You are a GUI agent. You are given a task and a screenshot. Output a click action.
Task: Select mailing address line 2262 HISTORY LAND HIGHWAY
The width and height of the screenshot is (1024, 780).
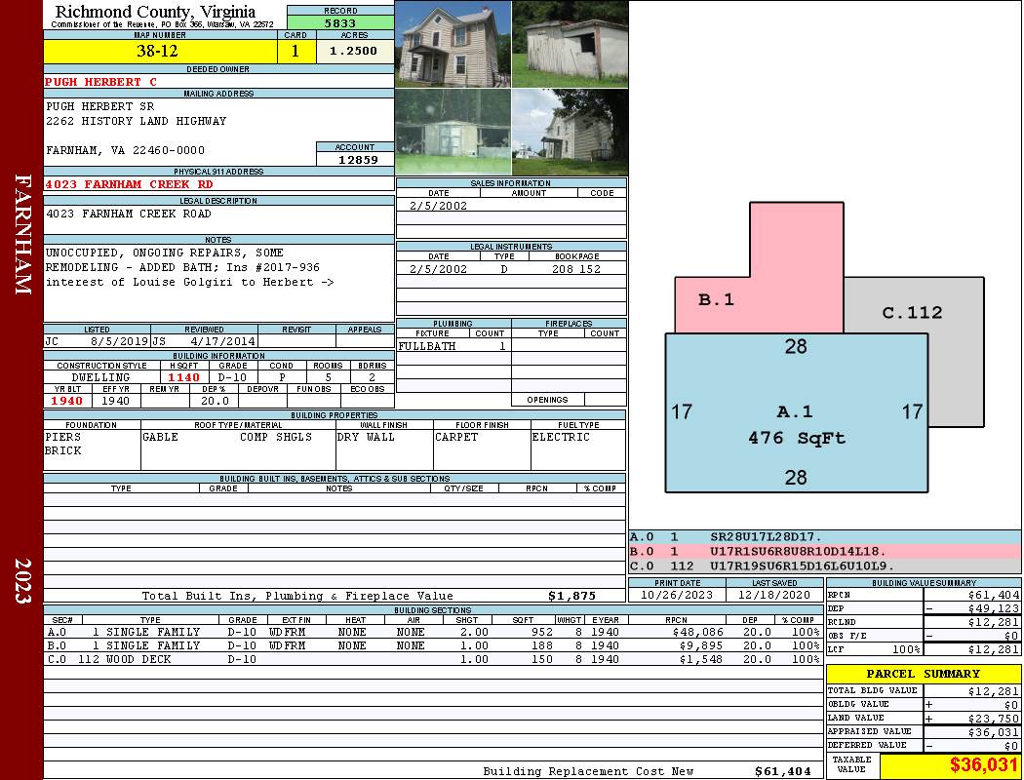click(x=136, y=122)
